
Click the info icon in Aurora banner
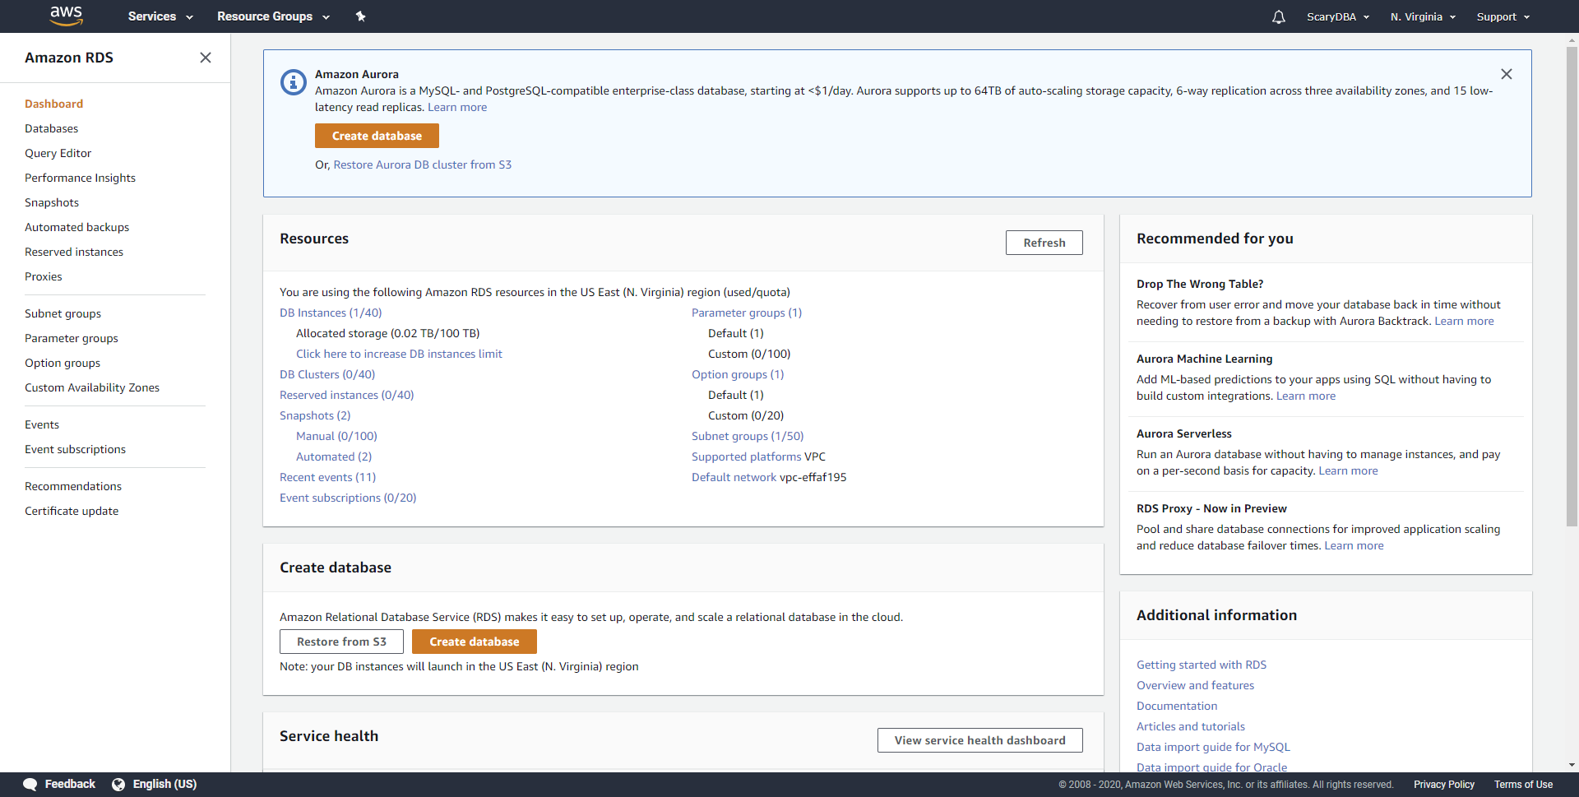click(x=294, y=82)
